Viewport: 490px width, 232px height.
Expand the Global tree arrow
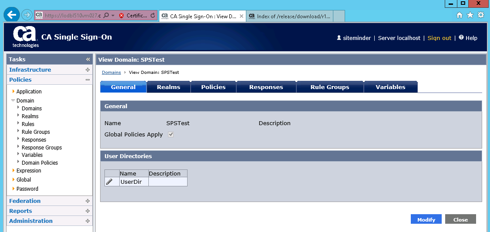tap(13, 179)
